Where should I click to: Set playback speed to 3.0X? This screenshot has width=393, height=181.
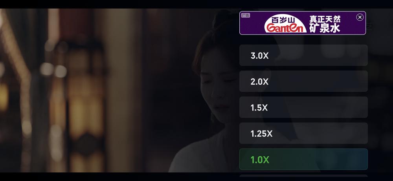point(303,55)
